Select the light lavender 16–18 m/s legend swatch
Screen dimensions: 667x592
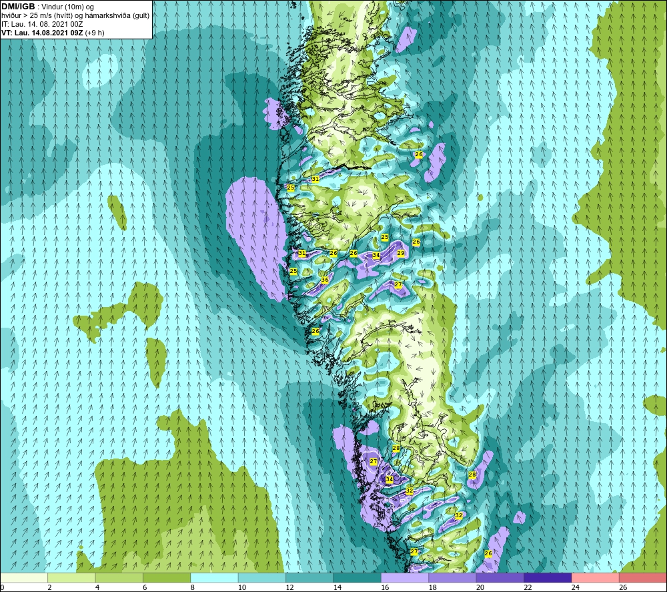(405, 578)
